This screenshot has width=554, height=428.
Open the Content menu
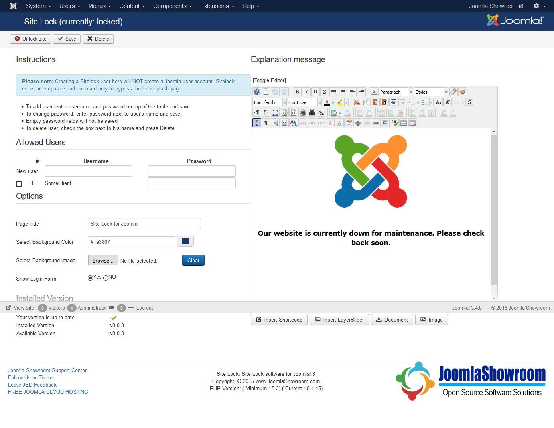[x=132, y=6]
